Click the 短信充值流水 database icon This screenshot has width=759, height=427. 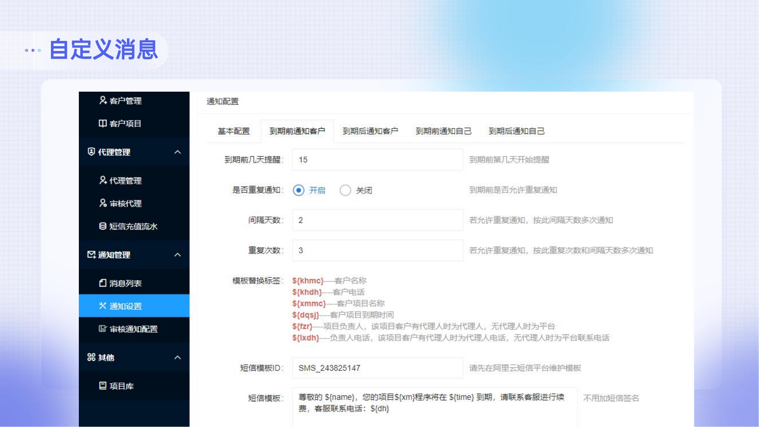coord(102,226)
